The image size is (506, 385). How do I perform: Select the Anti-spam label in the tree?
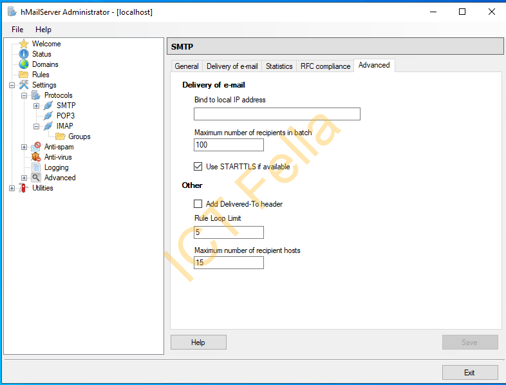pyautogui.click(x=59, y=147)
